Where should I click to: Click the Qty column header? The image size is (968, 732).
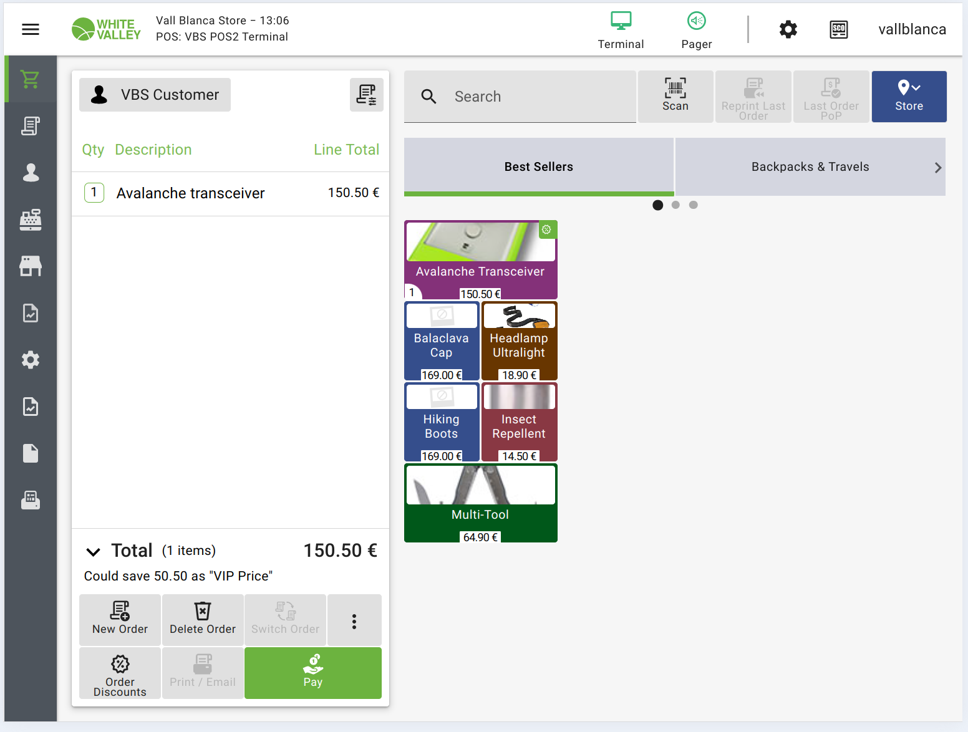[x=93, y=150]
